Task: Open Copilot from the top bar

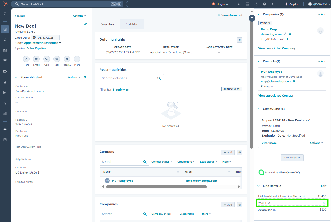Action: 291,4
